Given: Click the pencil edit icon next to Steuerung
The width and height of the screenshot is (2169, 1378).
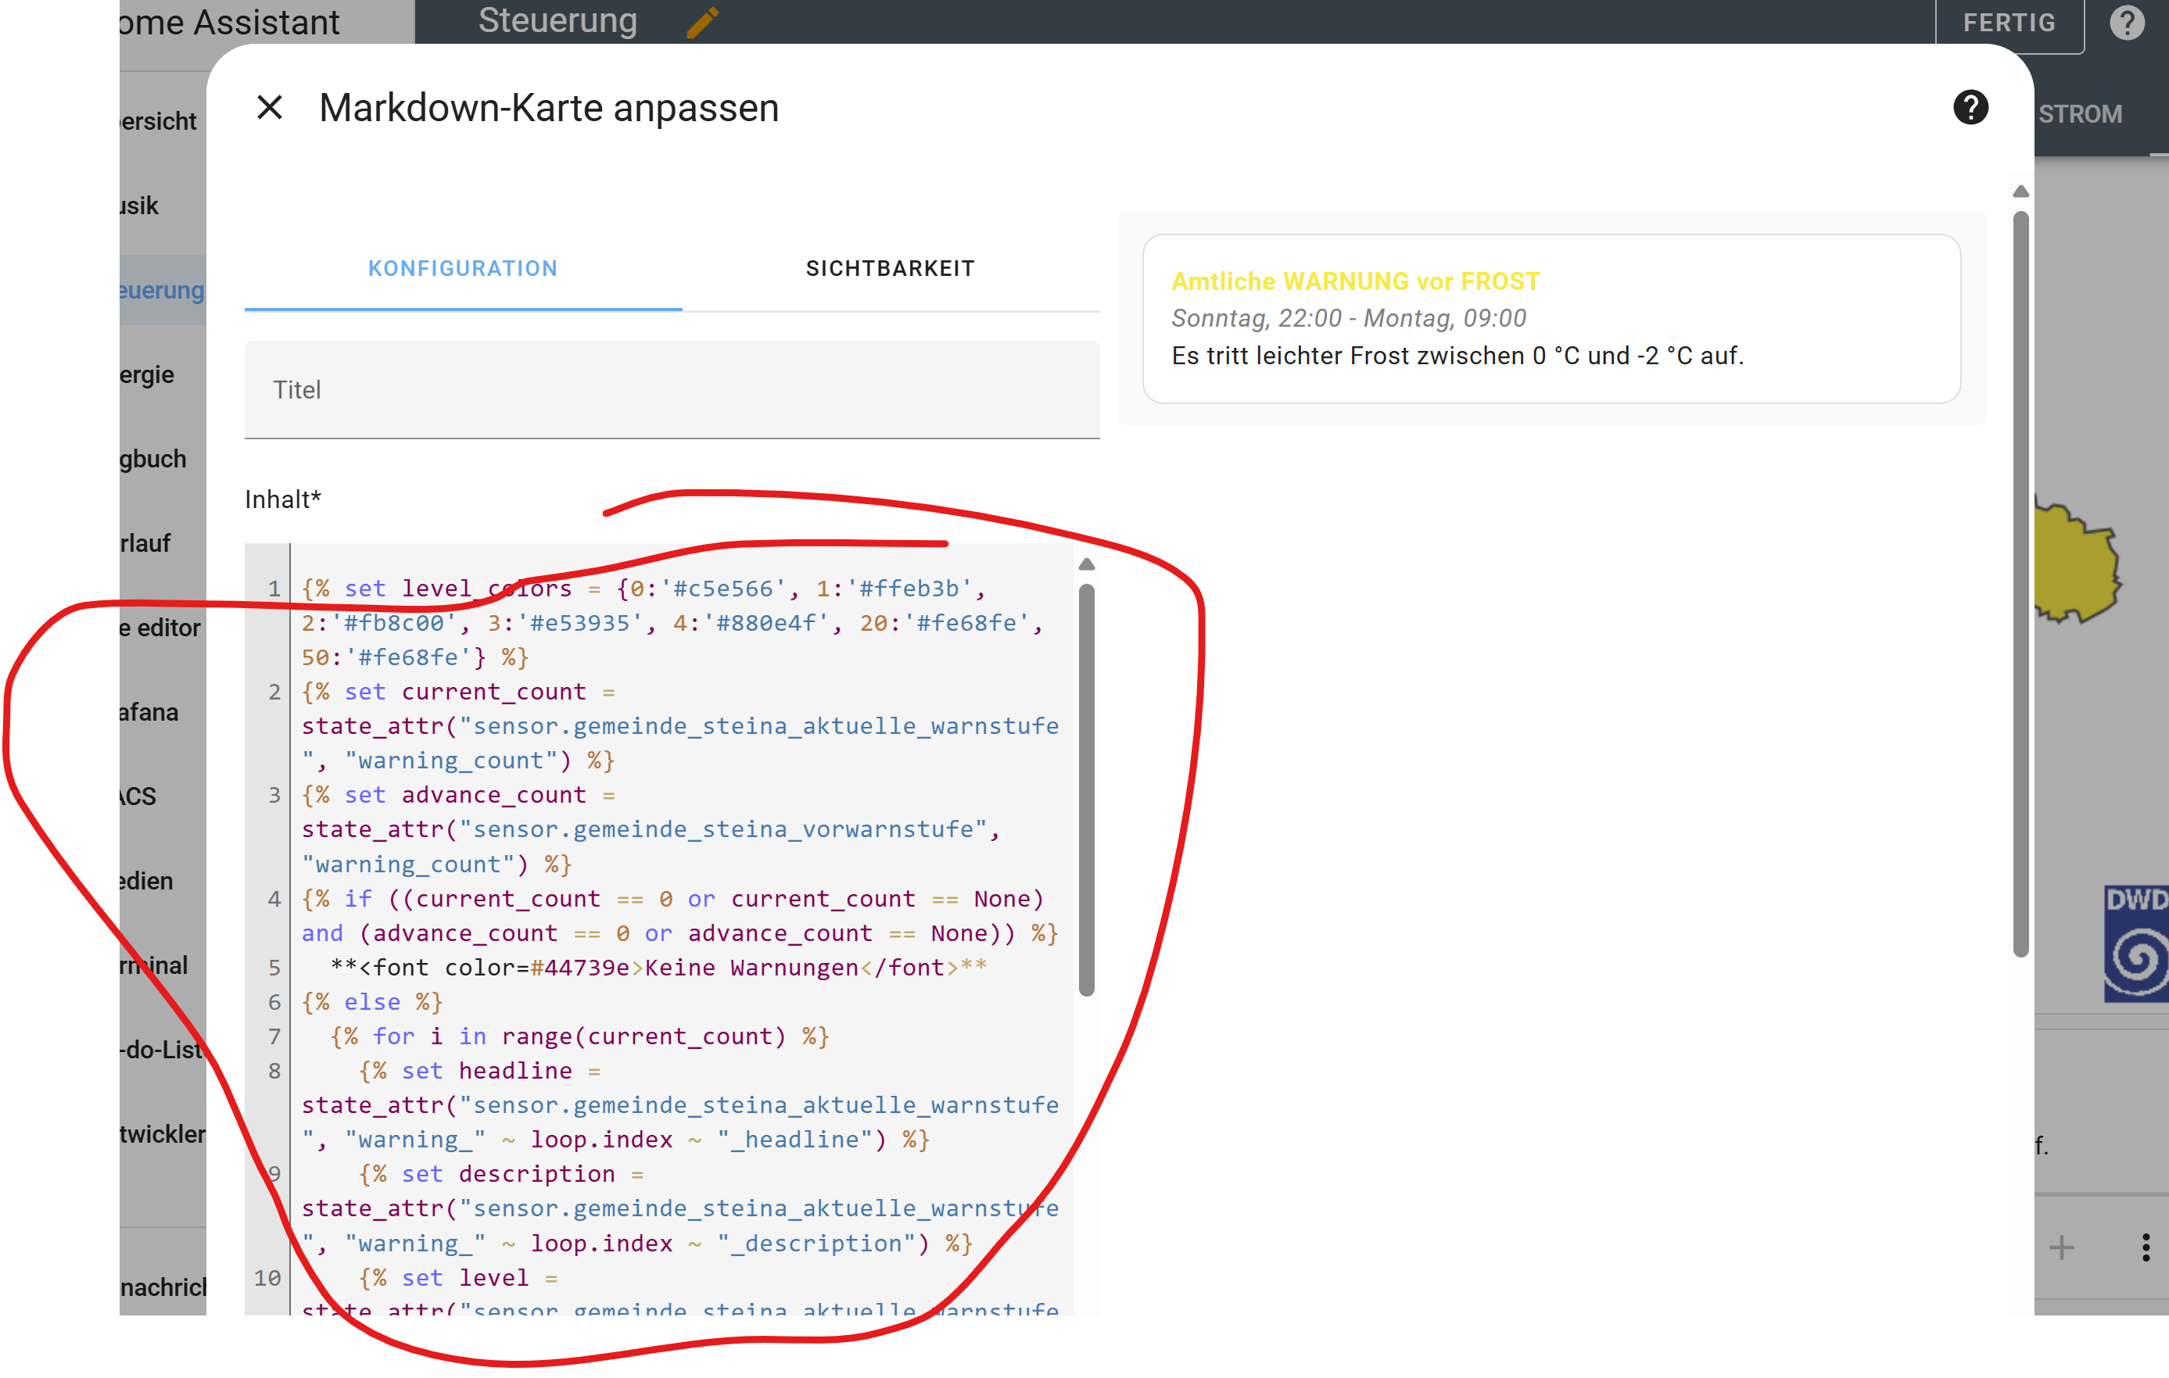Looking at the screenshot, I should click(x=701, y=22).
